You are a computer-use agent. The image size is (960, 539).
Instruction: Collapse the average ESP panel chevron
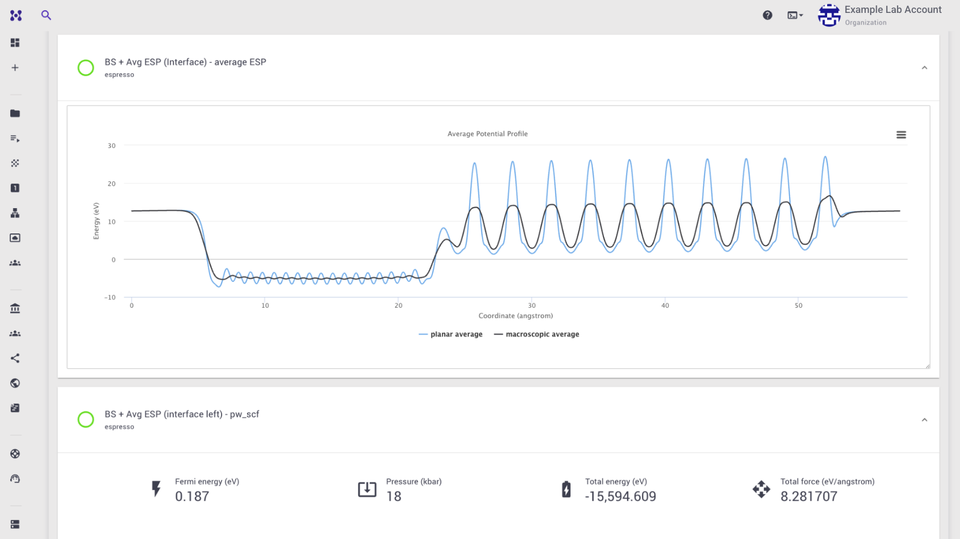(x=925, y=68)
